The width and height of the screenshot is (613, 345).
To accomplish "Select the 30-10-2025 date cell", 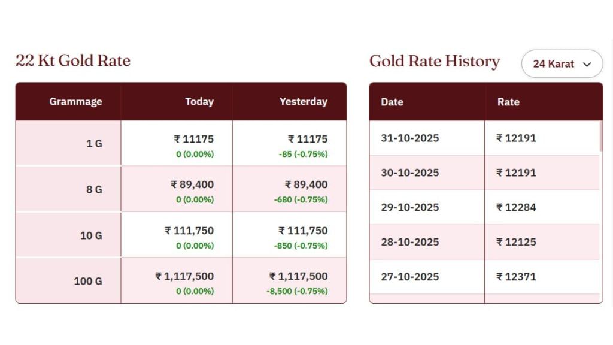I will click(410, 172).
